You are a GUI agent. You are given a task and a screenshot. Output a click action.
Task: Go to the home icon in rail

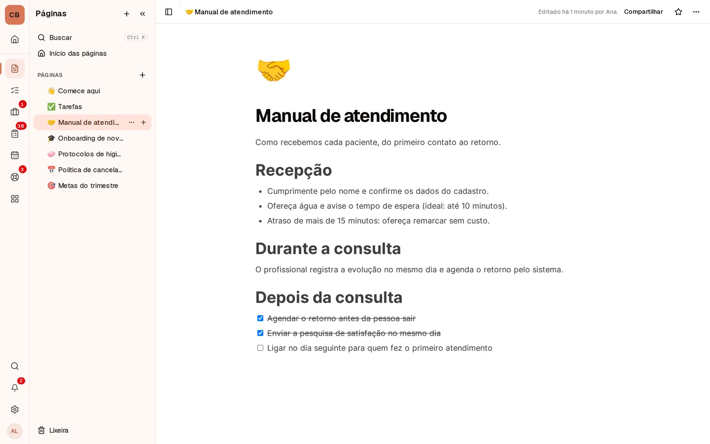[15, 39]
